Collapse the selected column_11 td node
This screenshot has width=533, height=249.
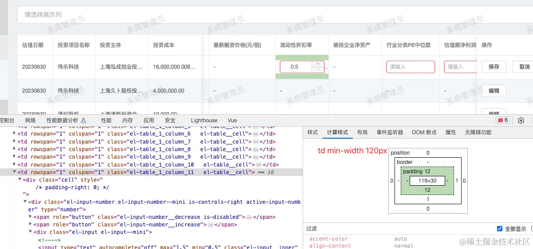point(15,172)
